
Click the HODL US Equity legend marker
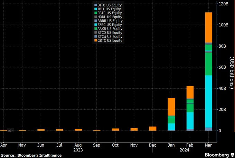(x=95, y=17)
